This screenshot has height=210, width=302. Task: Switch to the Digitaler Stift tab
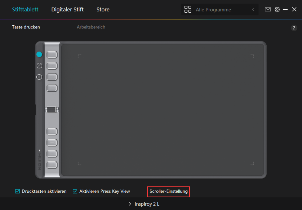tap(67, 10)
